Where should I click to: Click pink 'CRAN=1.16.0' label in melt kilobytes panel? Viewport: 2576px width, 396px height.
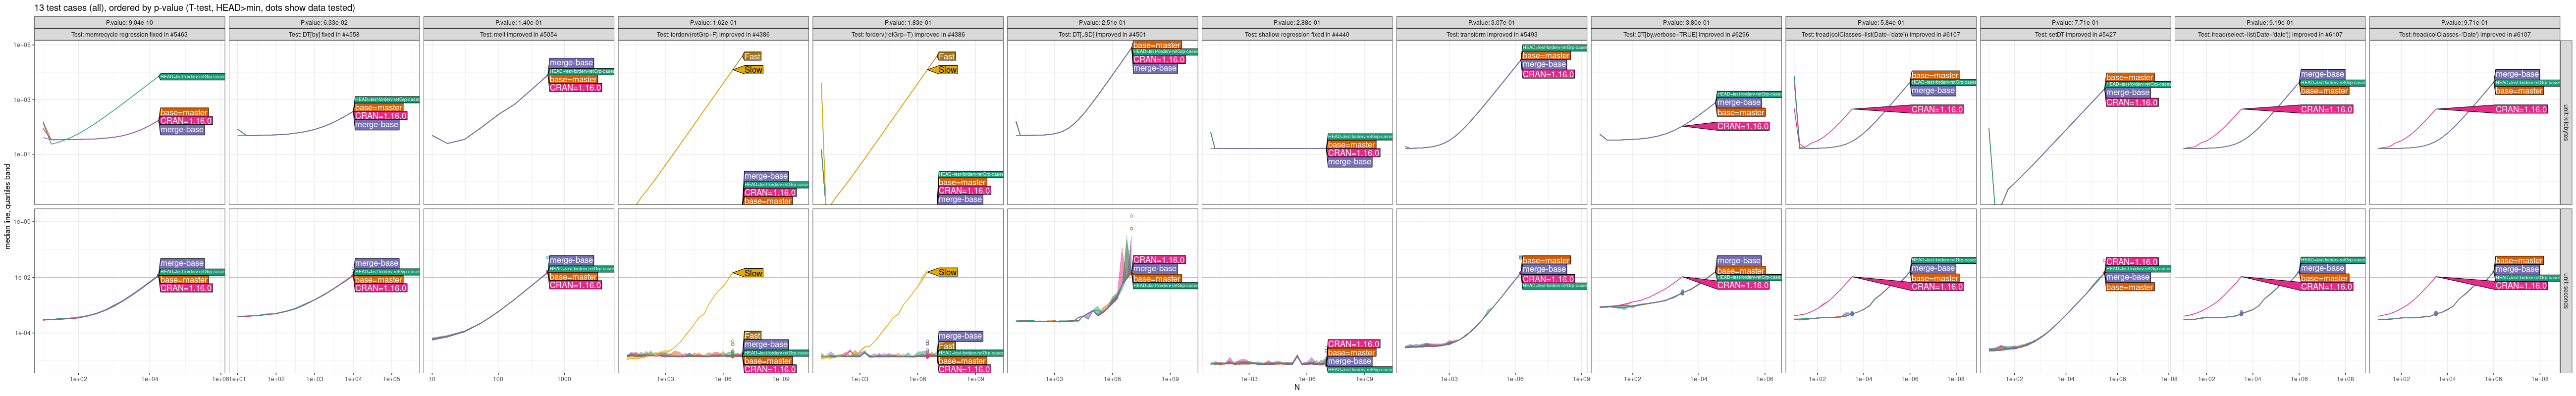tap(576, 88)
